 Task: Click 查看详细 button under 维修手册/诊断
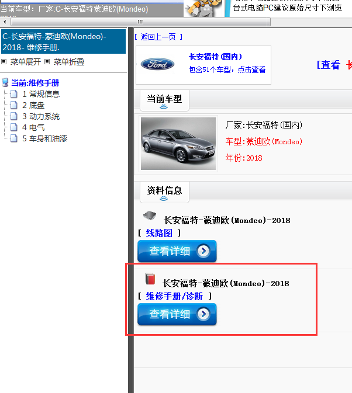177,314
